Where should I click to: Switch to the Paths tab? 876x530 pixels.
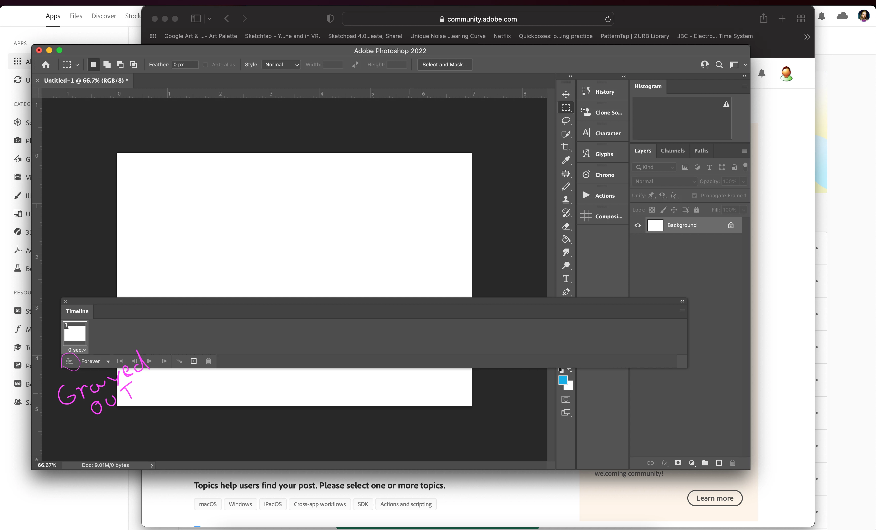tap(701, 151)
